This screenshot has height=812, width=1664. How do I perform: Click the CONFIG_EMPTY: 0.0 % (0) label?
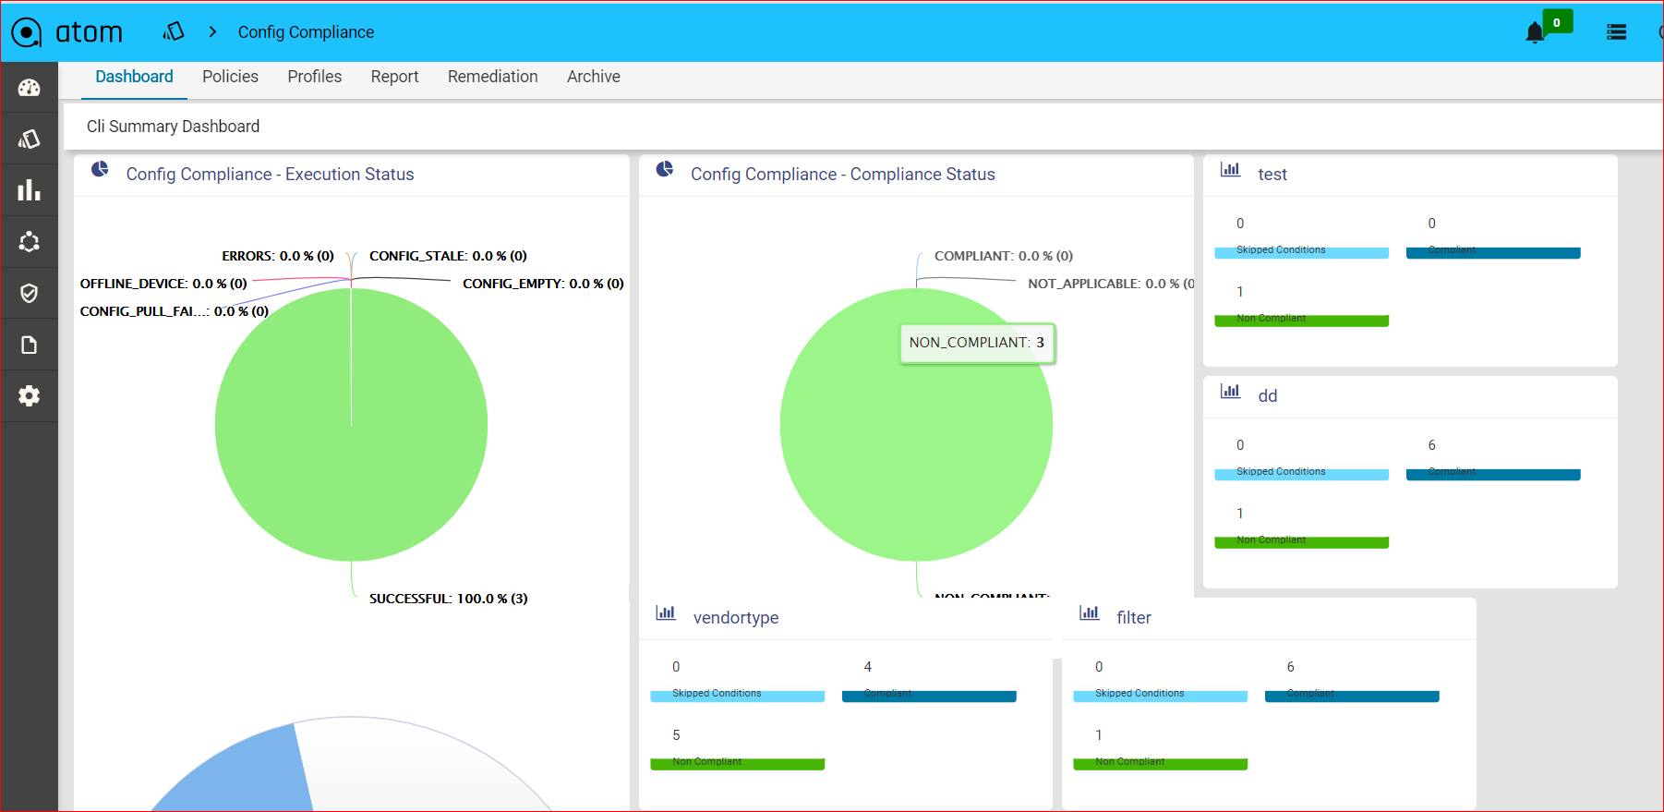tap(543, 284)
